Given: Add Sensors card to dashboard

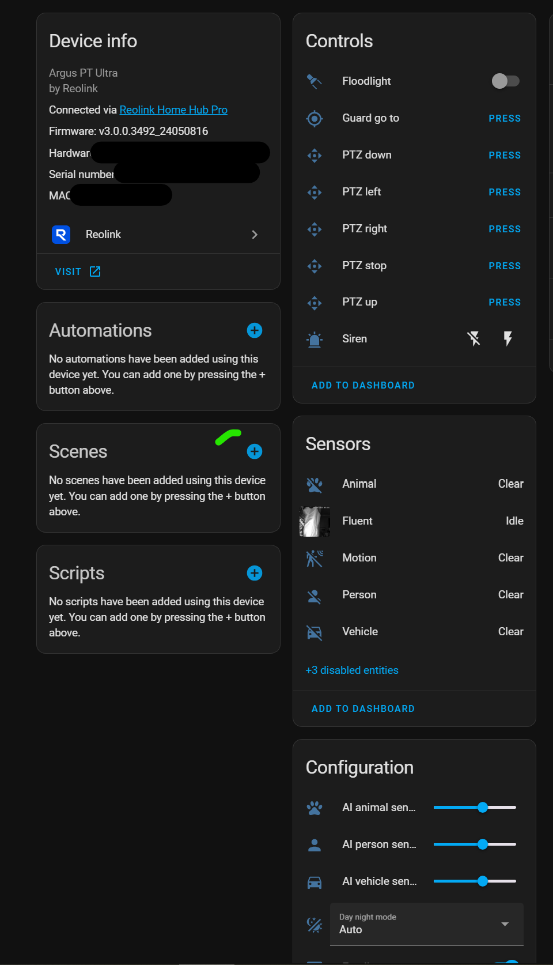Looking at the screenshot, I should (363, 708).
